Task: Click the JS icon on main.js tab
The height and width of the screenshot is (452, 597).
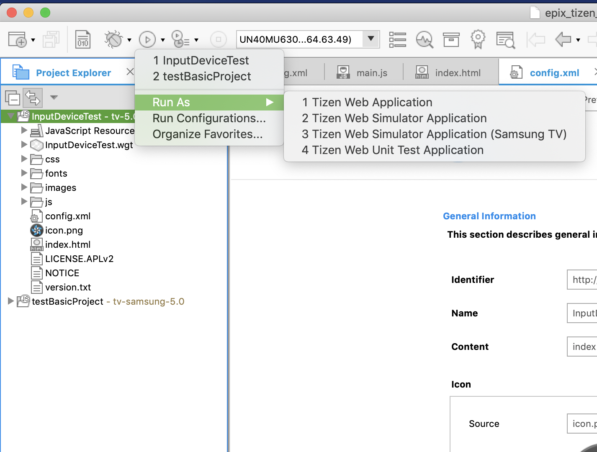Action: pos(343,72)
